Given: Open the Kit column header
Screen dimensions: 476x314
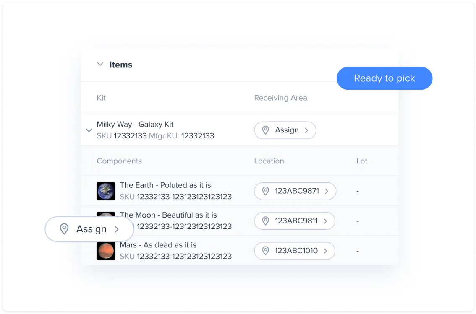Looking at the screenshot, I should [101, 98].
